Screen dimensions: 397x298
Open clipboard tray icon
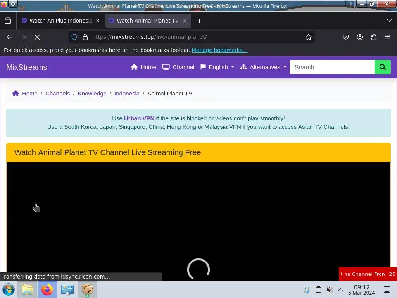tap(318, 289)
